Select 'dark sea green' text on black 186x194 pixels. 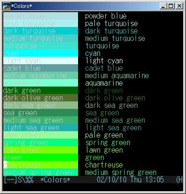pos(111,106)
